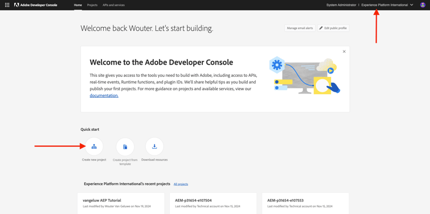Open the documentation link
The height and width of the screenshot is (214, 430).
104,96
